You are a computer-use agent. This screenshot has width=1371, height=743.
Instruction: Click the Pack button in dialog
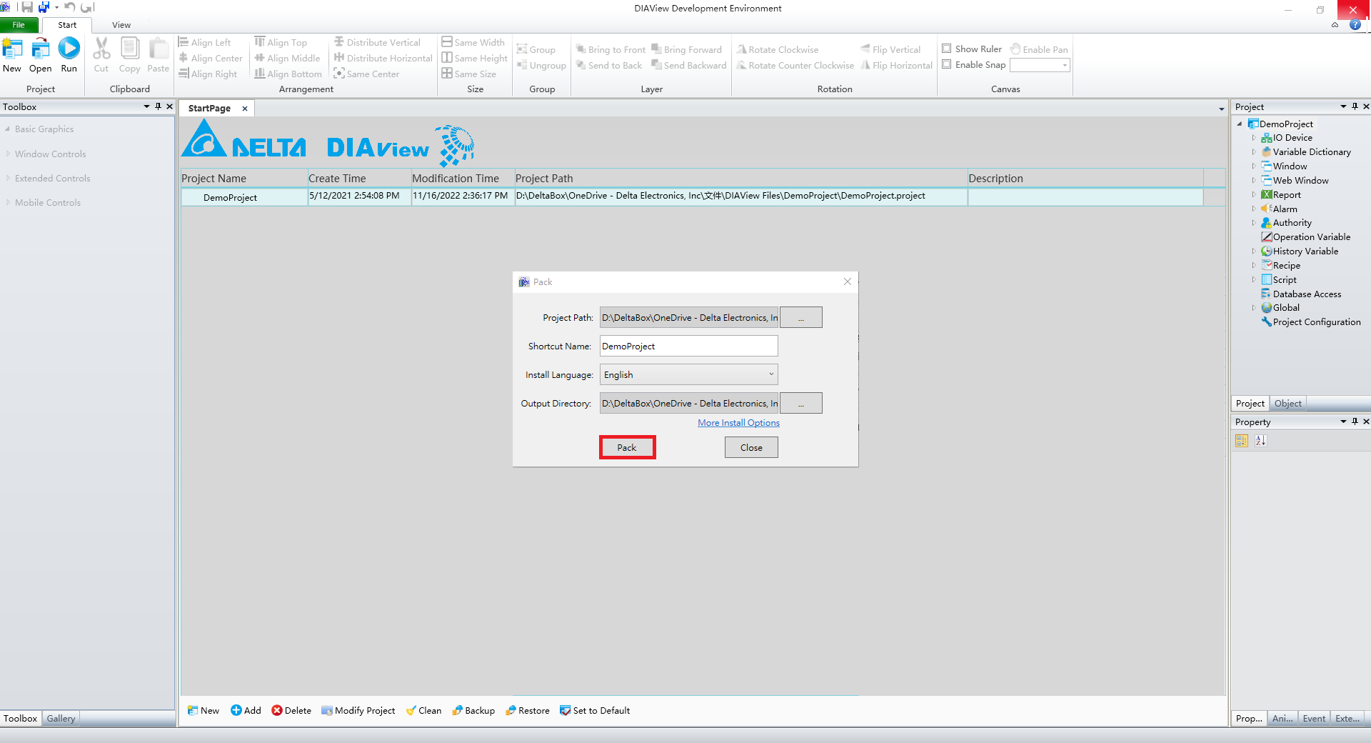coord(627,447)
